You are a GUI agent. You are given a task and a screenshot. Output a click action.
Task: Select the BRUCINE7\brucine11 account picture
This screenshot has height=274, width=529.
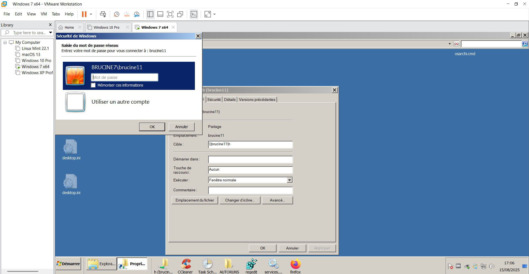coord(75,76)
